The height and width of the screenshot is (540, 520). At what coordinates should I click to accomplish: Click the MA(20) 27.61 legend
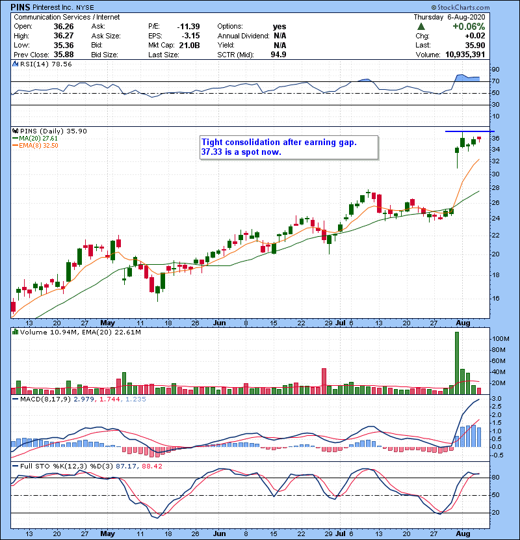[35, 138]
